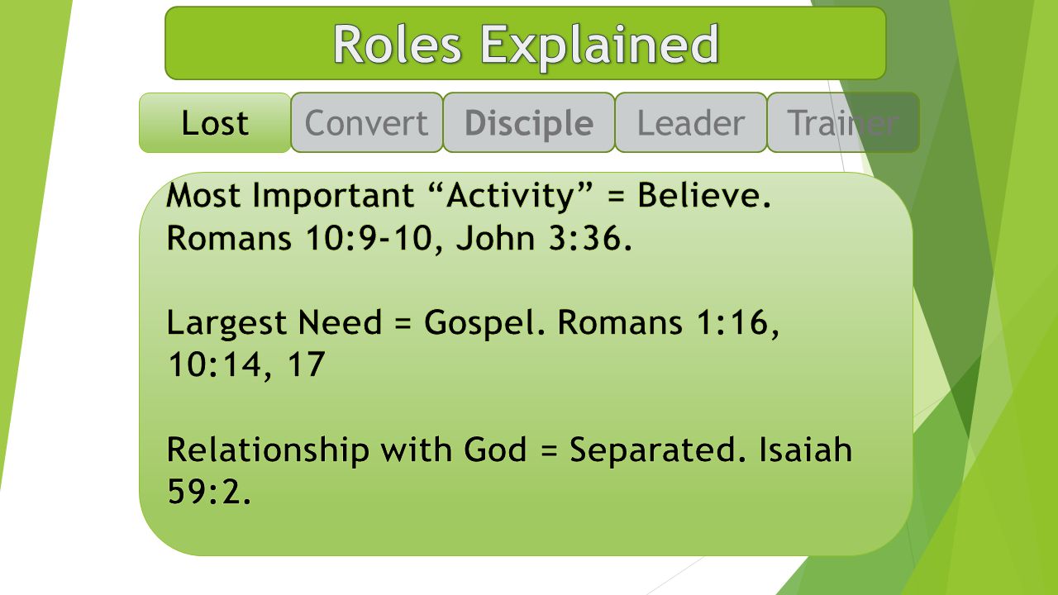Go to the Leader tab

tap(691, 122)
